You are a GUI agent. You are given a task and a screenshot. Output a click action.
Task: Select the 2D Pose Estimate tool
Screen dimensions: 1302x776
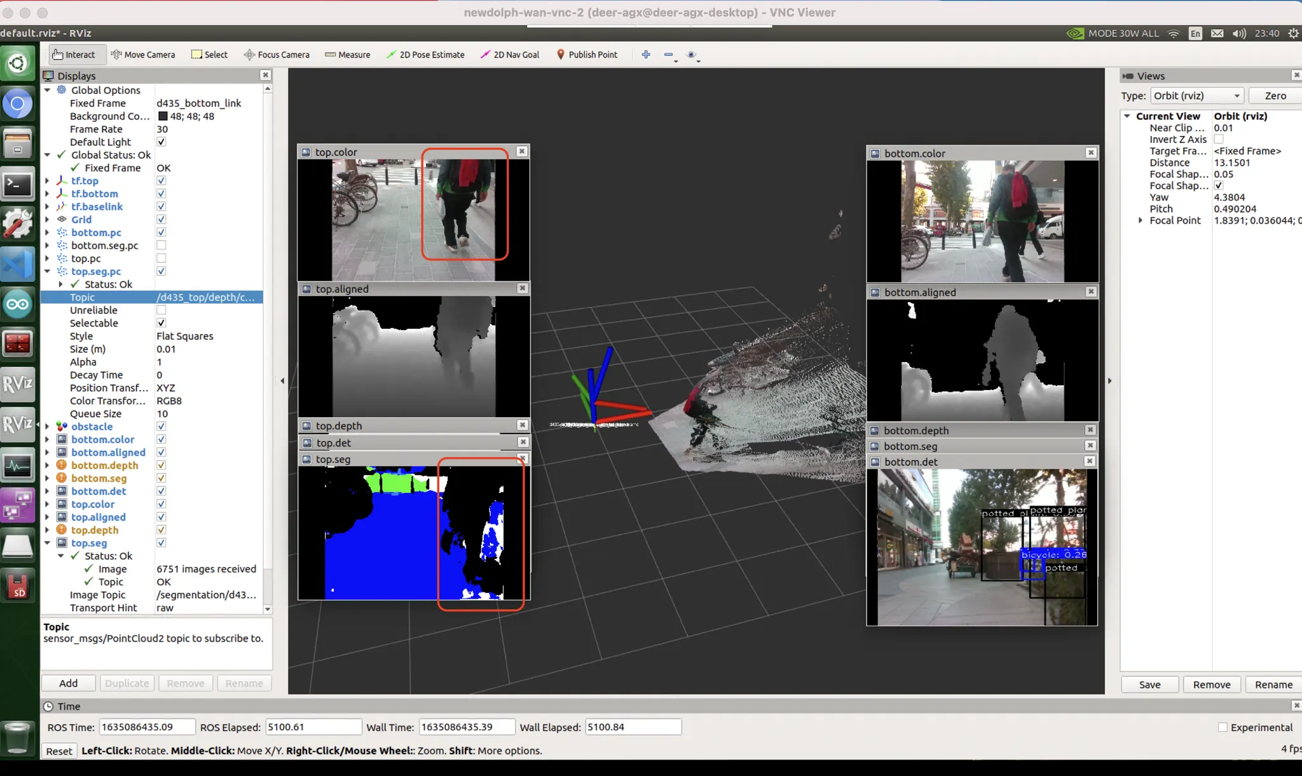pyautogui.click(x=425, y=55)
